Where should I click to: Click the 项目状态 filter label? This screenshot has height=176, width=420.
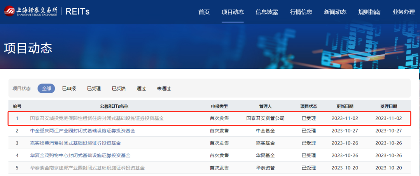click(x=21, y=89)
